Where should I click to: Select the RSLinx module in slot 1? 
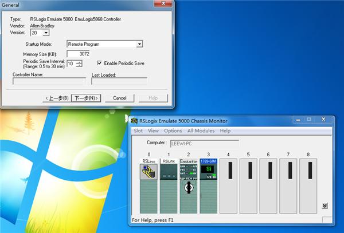click(169, 186)
